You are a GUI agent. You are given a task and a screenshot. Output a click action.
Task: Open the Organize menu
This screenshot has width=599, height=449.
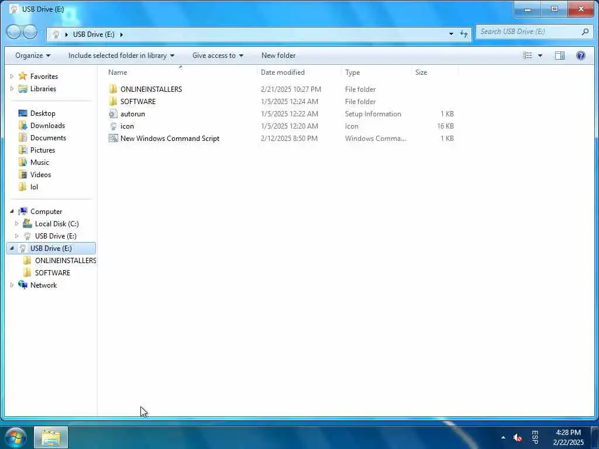coord(33,56)
